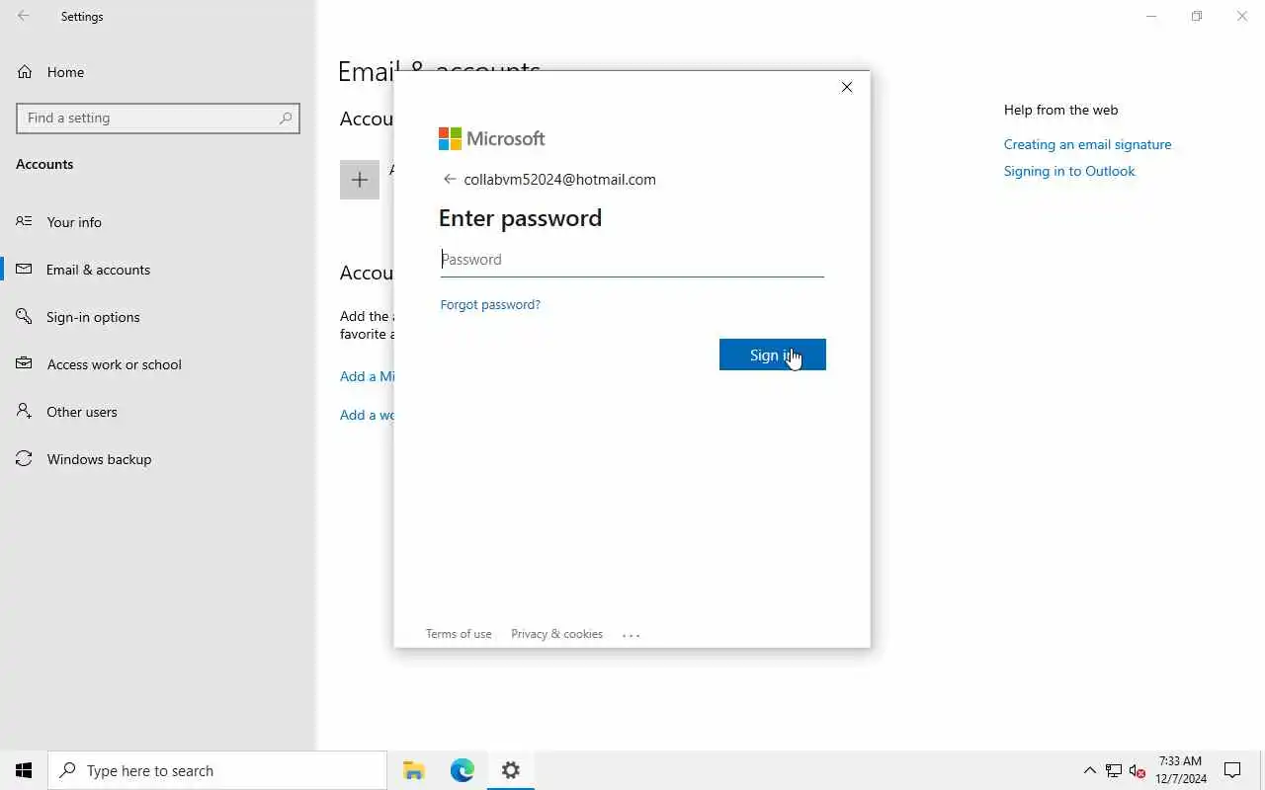Screen dimensions: 1265x790
Task: Open the Forgot password link
Action: coord(490,304)
